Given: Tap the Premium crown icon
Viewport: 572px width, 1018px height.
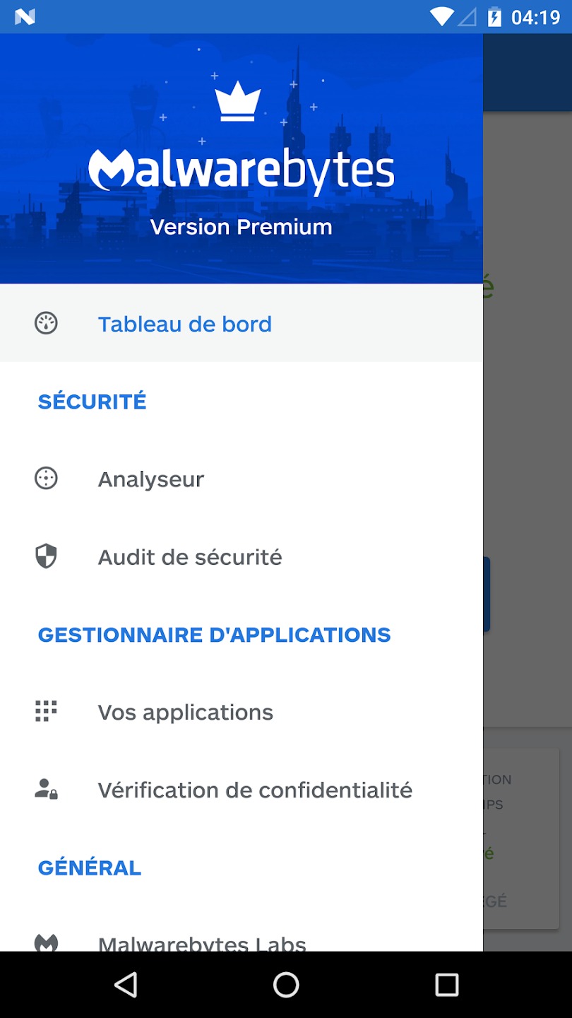Looking at the screenshot, I should click(x=238, y=103).
